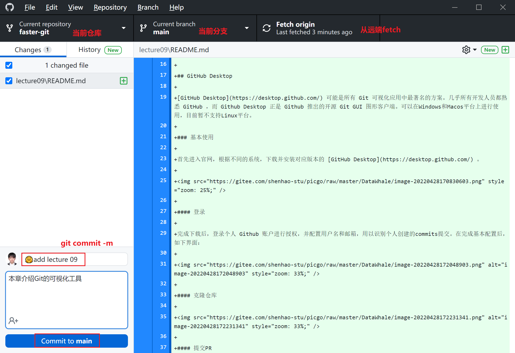Expand the Current branch dropdown arrow
Screen dimensions: 515x353
(247, 28)
